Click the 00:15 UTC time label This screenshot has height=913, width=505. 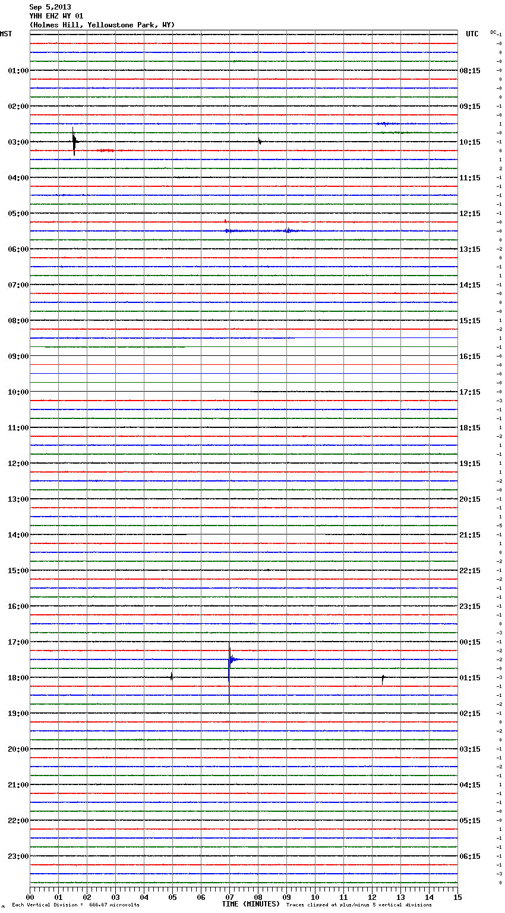470,642
